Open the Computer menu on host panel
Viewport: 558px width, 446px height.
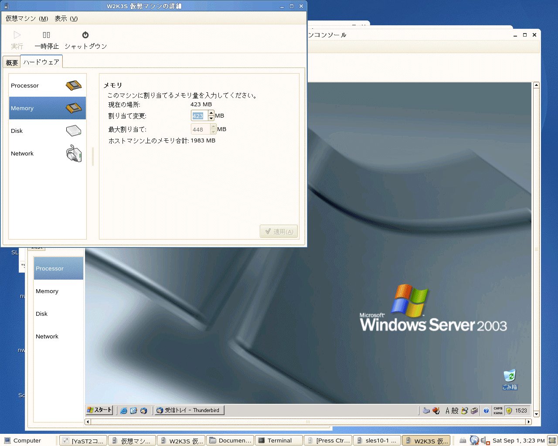(x=23, y=440)
